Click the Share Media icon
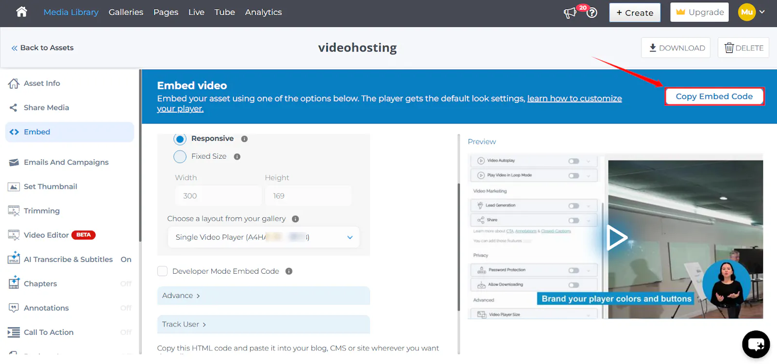Viewport: 777px width, 364px height. pyautogui.click(x=14, y=108)
